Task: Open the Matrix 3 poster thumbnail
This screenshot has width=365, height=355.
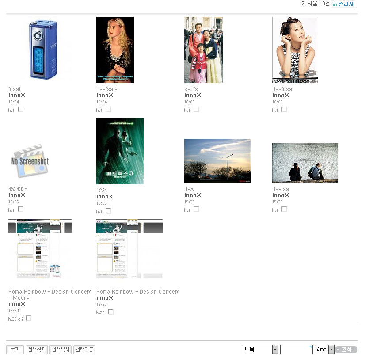Action: (x=120, y=151)
